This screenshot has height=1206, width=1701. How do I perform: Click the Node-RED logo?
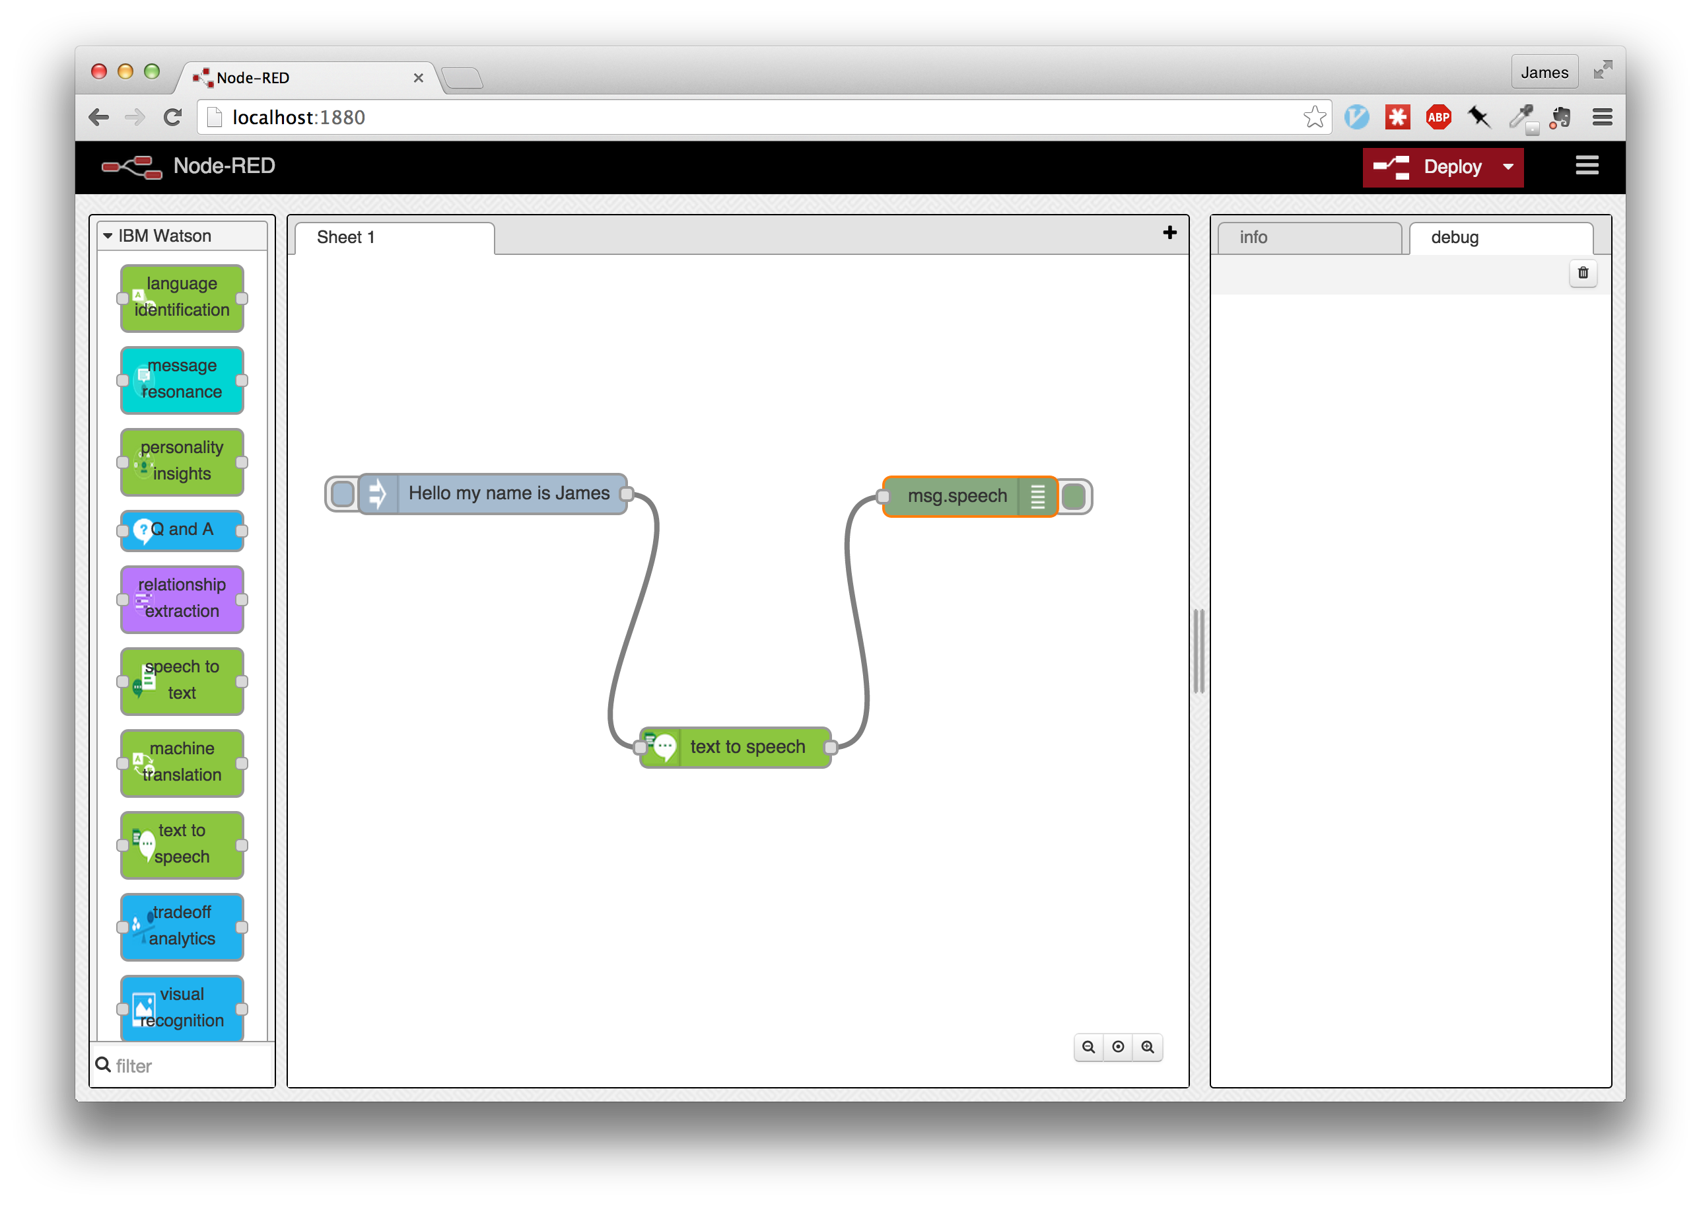131,166
